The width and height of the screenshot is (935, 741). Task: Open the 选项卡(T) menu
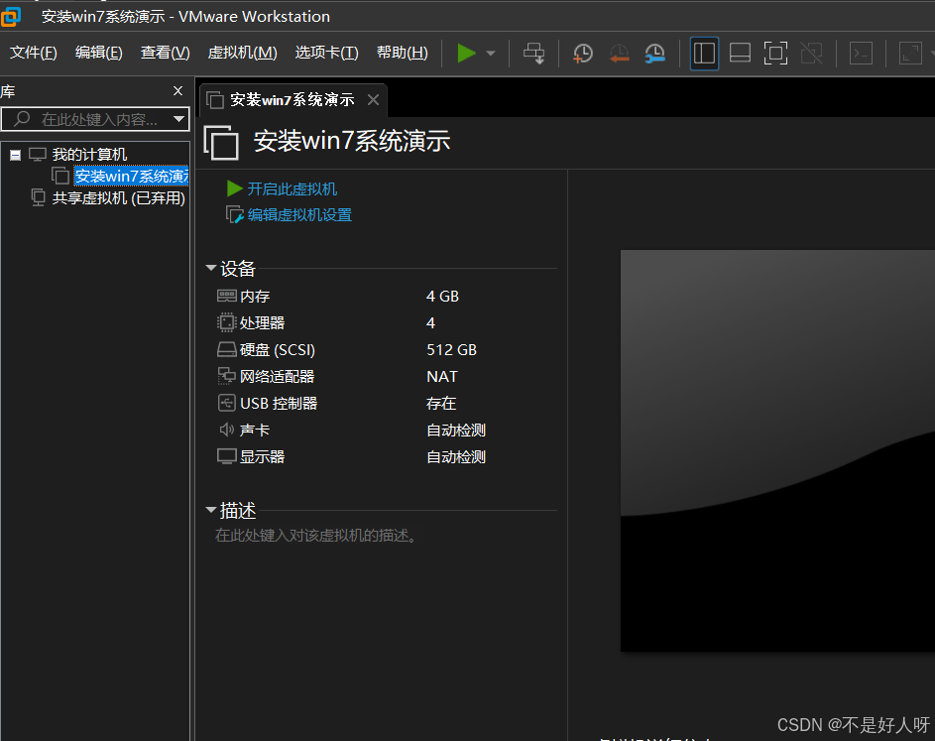(327, 53)
